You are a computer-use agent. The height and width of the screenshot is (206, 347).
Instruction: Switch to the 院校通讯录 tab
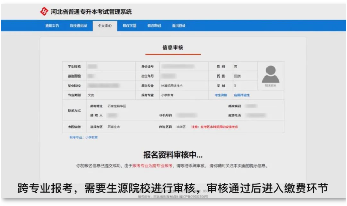click(x=78, y=25)
